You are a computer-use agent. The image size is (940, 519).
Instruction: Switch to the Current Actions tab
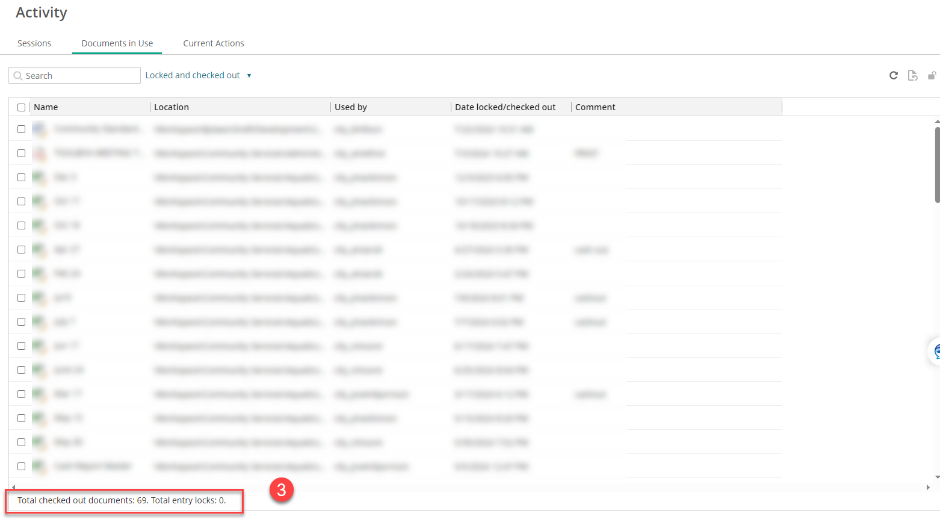pos(214,43)
